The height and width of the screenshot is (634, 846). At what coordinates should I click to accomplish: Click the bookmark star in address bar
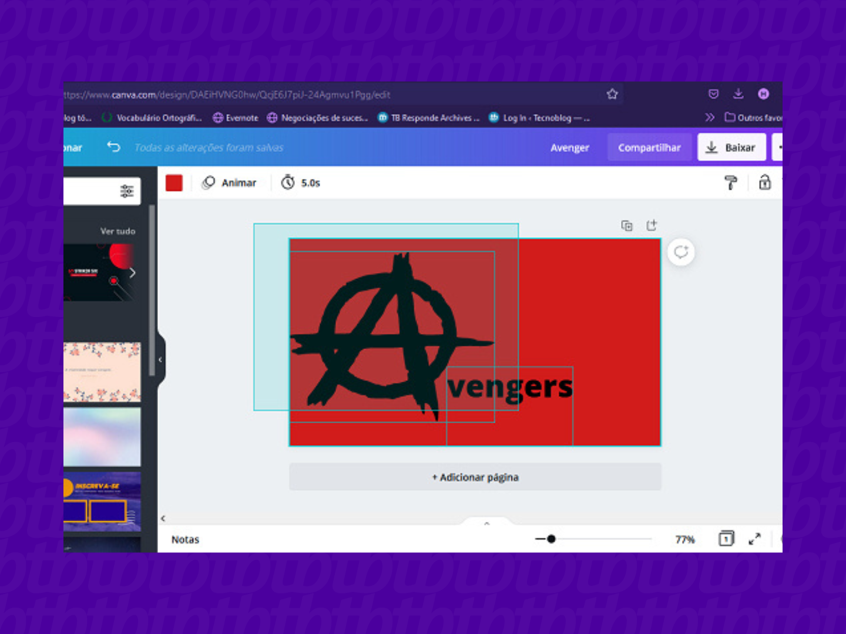point(612,94)
